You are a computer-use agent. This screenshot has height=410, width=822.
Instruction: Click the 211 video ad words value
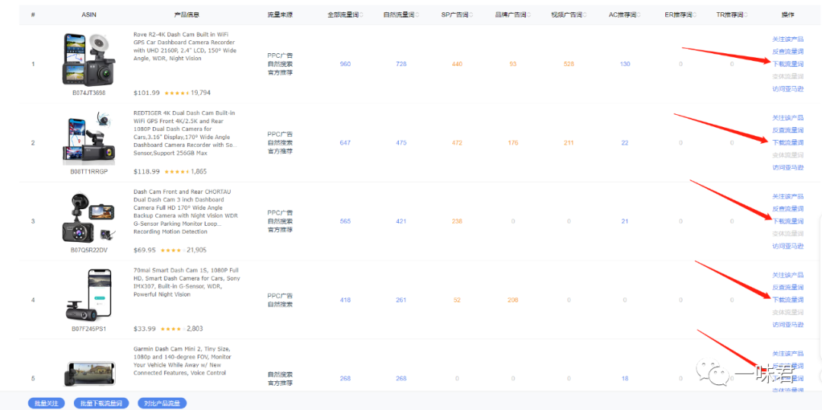[569, 142]
